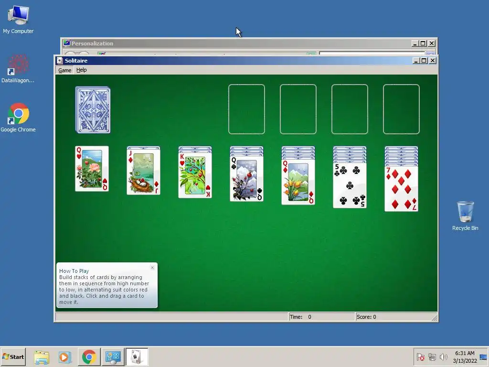489x367 pixels.
Task: Maximize the Solitaire window
Action: point(424,61)
